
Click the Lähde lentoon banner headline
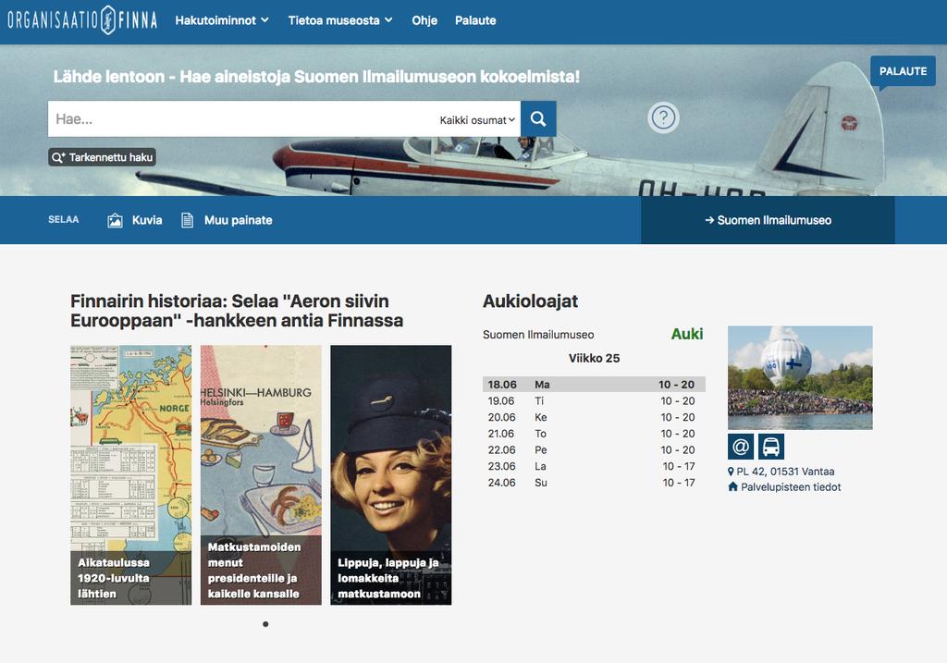click(316, 77)
